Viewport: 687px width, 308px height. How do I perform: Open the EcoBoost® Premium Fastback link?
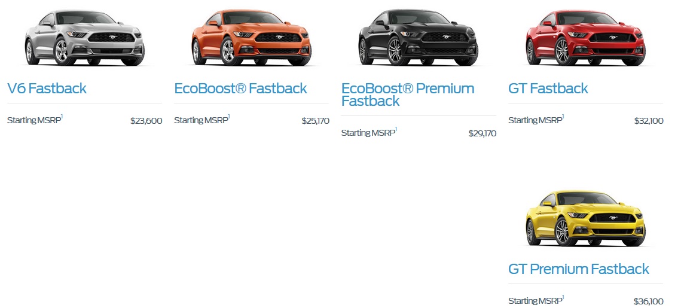407,94
